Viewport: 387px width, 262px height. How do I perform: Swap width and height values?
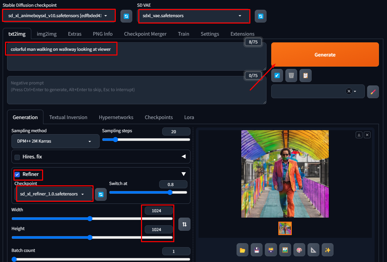pyautogui.click(x=184, y=224)
